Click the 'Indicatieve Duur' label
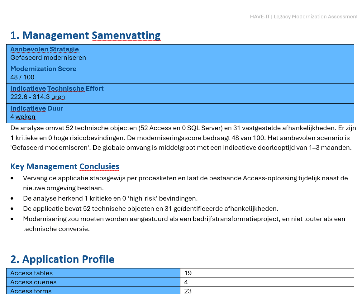Screen dimensions: 357x294 pyautogui.click(x=37, y=108)
